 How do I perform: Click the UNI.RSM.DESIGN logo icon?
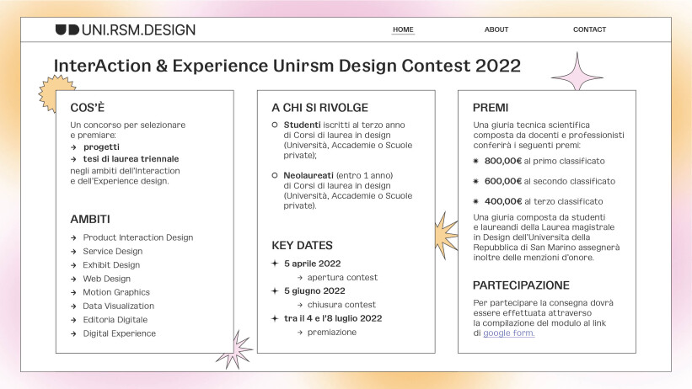[67, 29]
